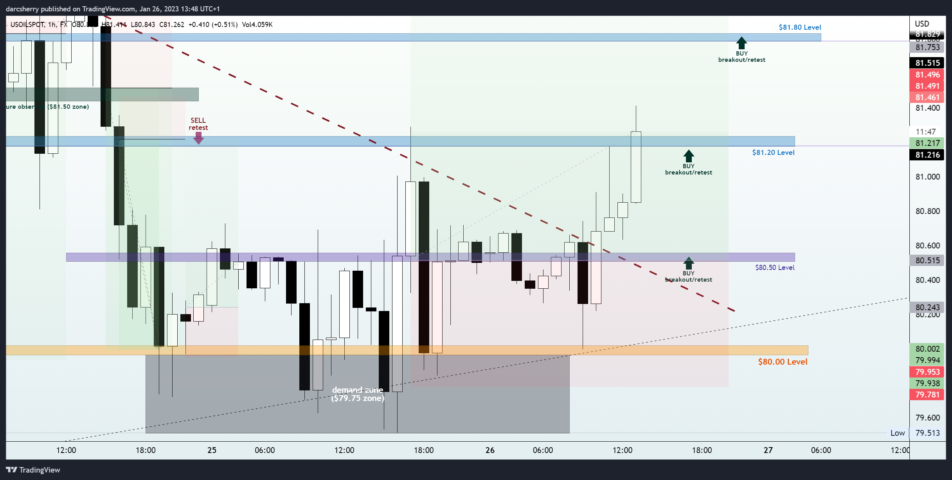Click the SELL retest down arrow marker
Image resolution: width=952 pixels, height=480 pixels.
198,138
